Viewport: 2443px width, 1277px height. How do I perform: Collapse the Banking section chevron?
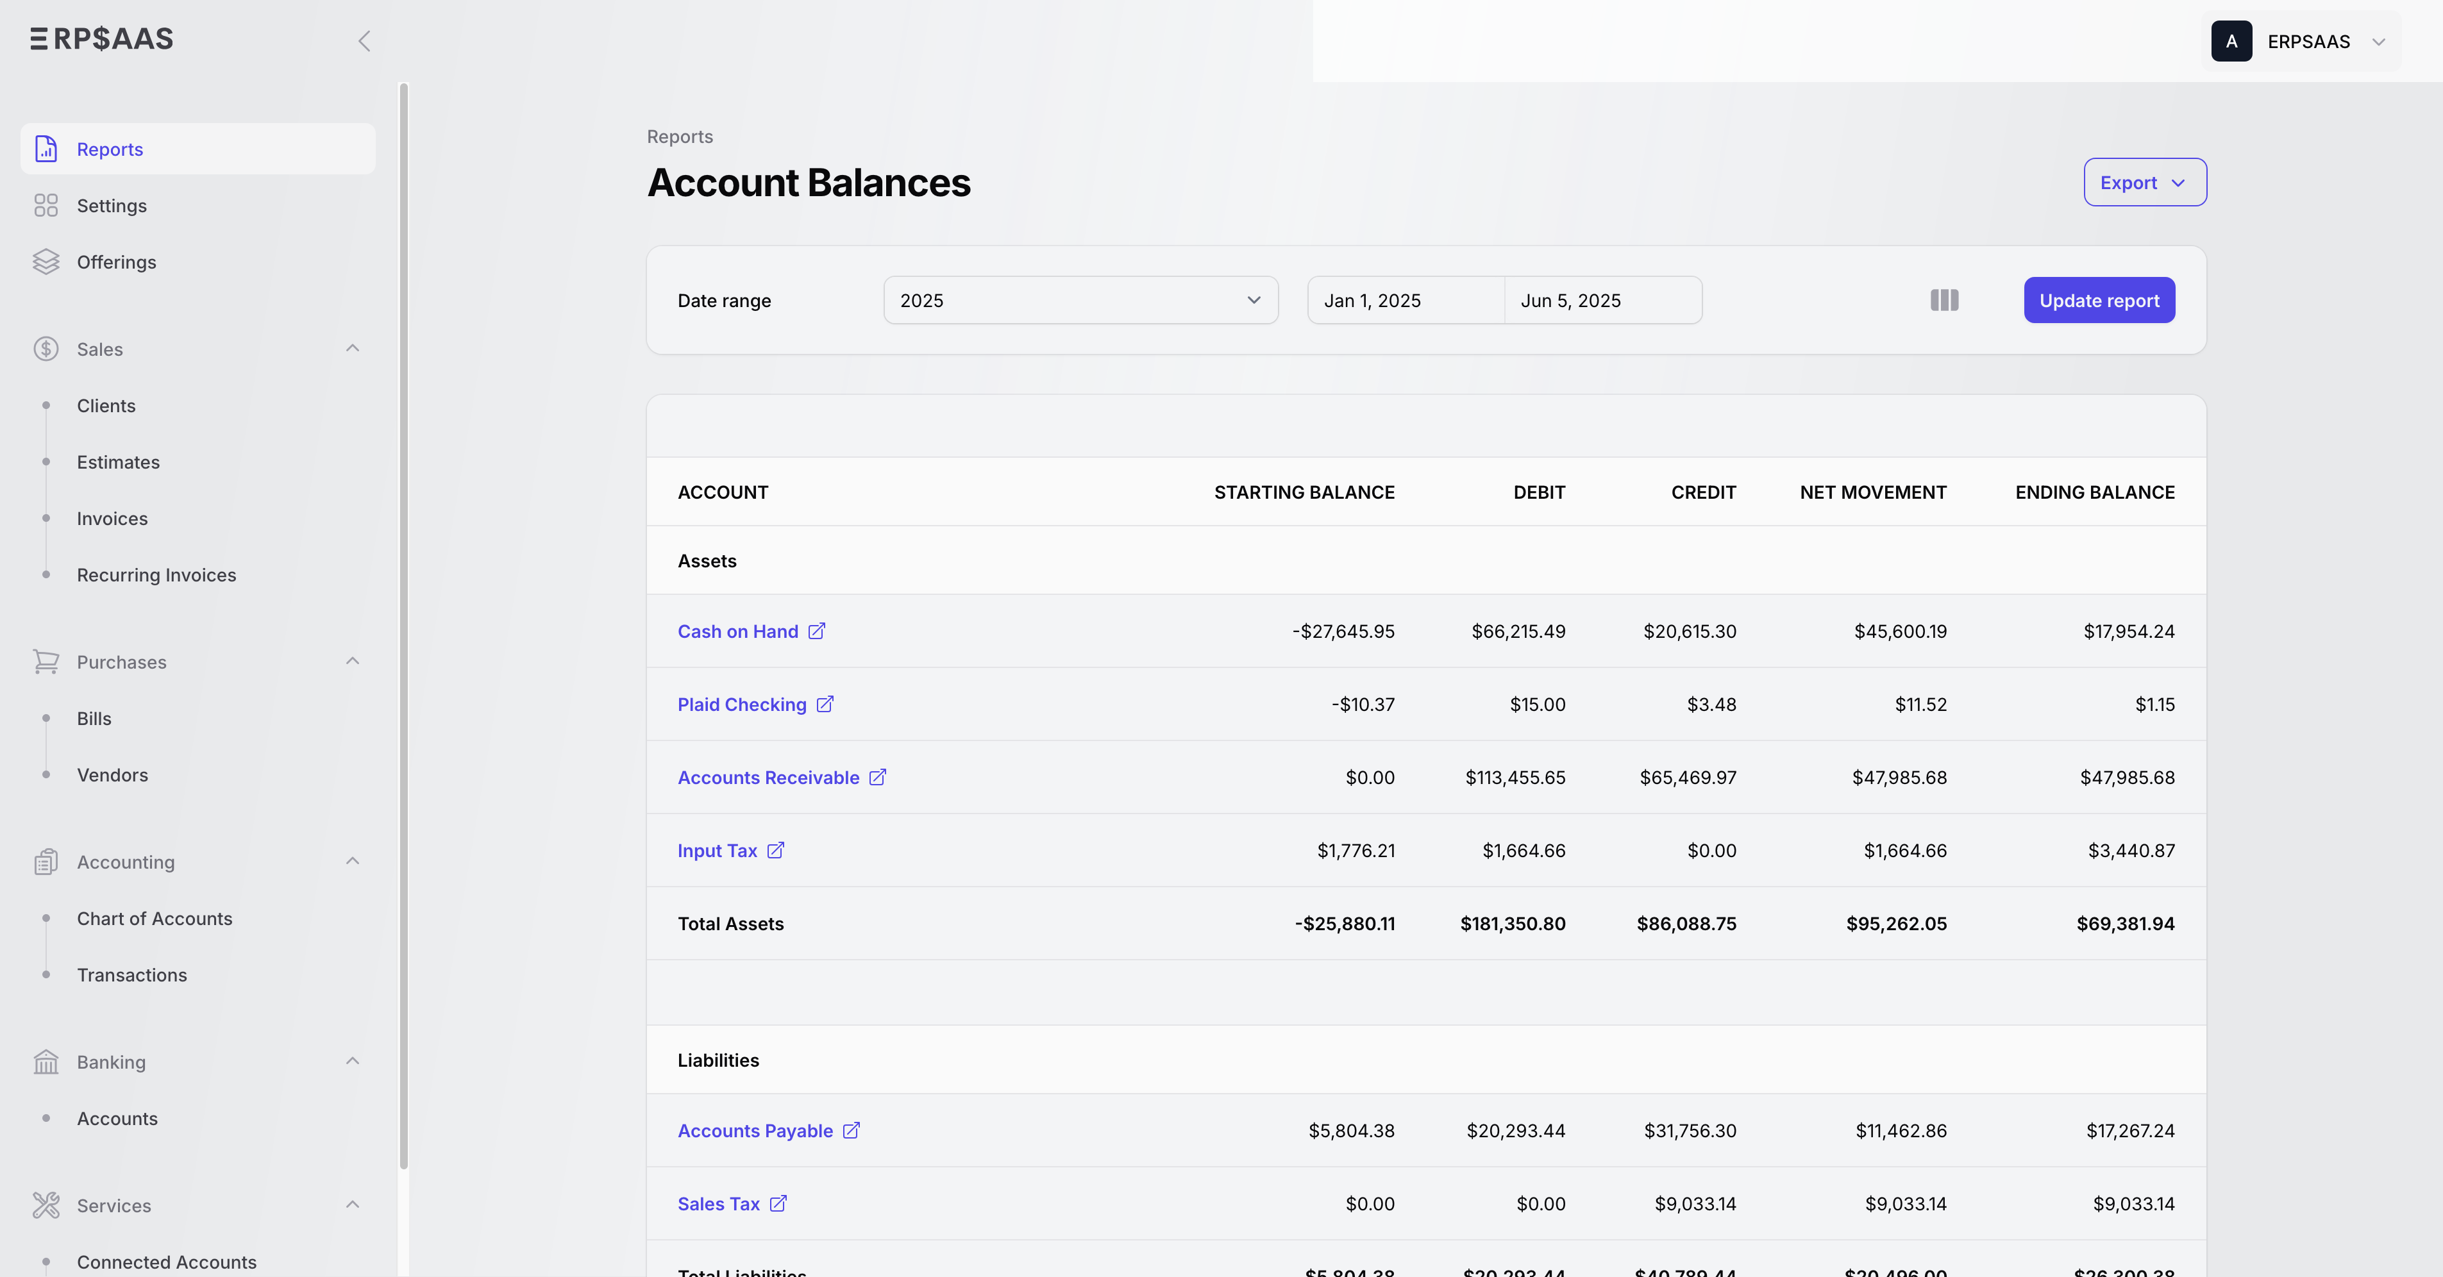[353, 1061]
